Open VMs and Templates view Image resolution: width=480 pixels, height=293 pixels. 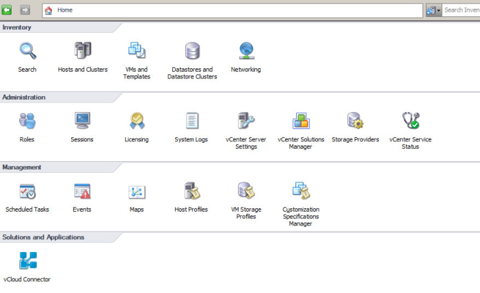click(x=137, y=51)
